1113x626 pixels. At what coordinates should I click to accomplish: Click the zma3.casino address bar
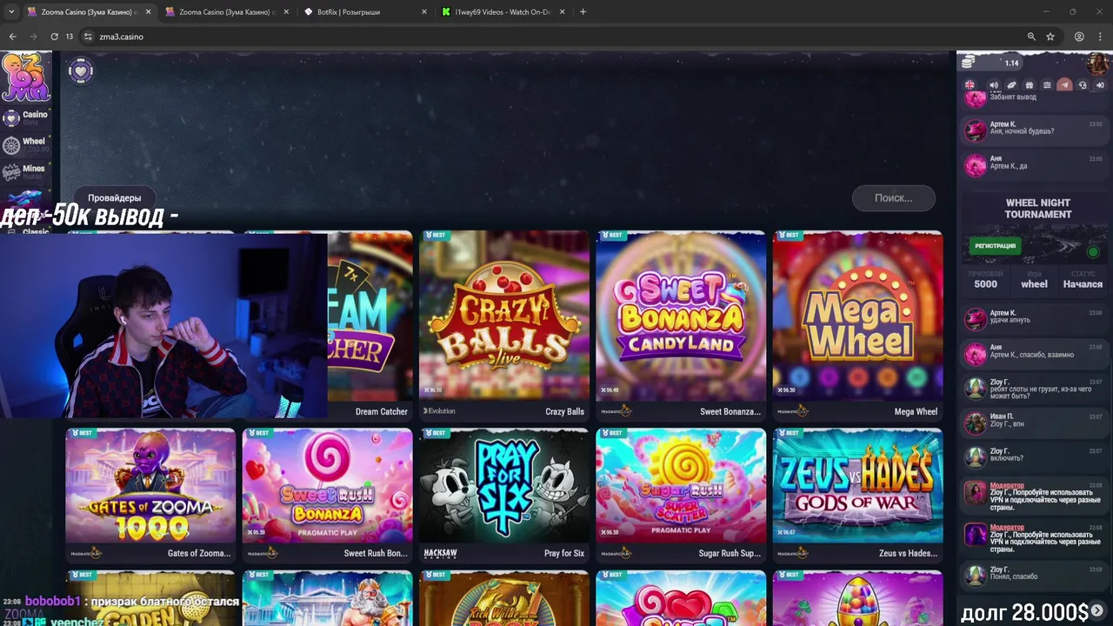point(556,37)
